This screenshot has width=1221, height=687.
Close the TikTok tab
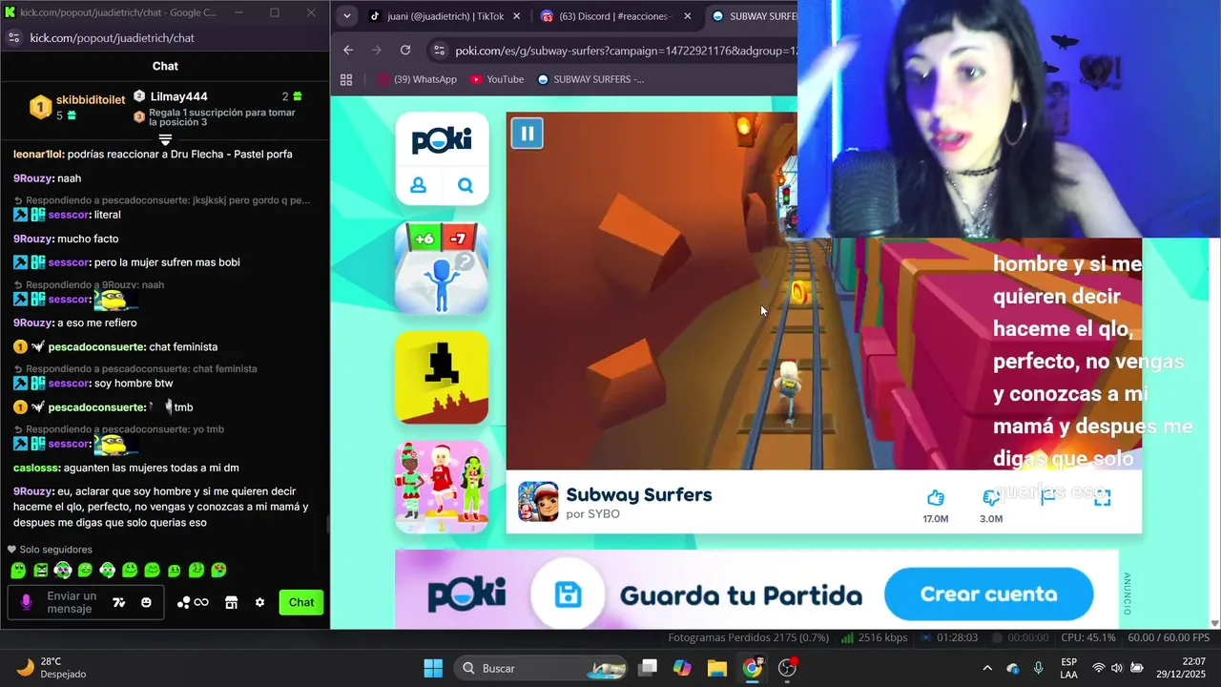[x=516, y=16]
